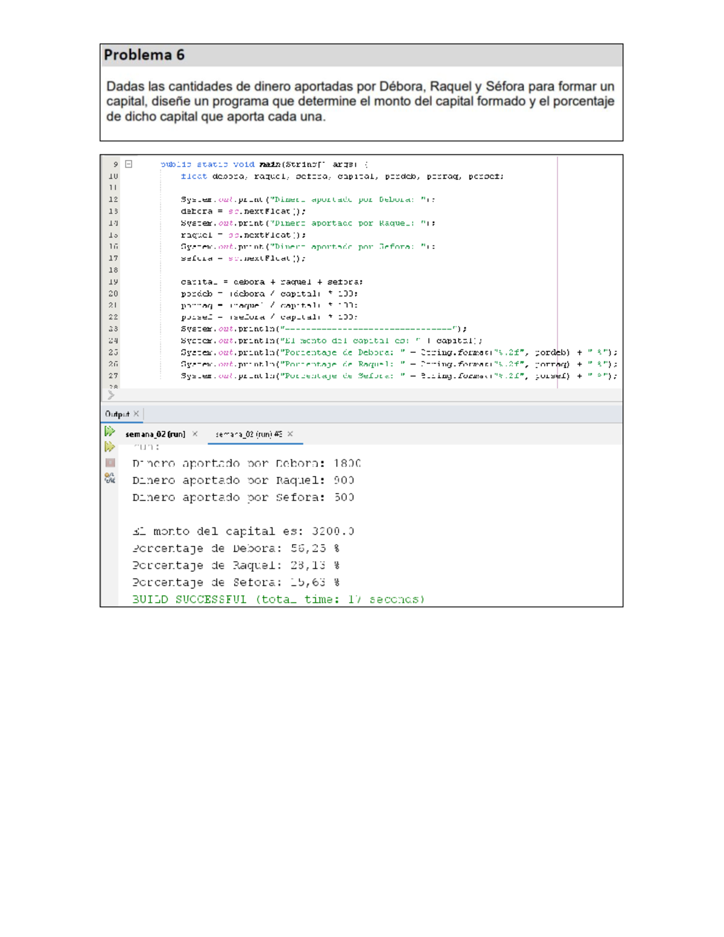Viewport: 724px width, 937px height.
Task: Click the 'El monto del capital es' output line
Action: point(243,532)
